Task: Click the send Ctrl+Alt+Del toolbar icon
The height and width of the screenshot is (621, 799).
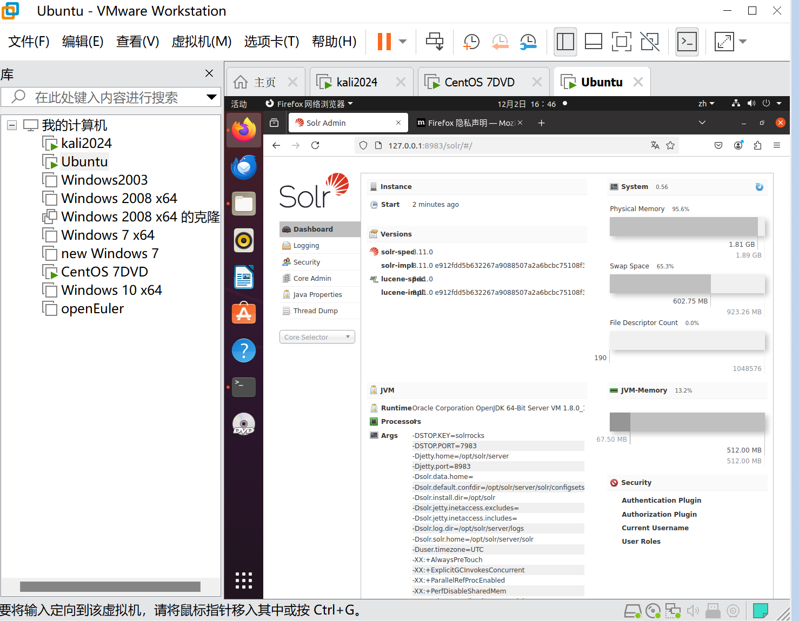Action: [435, 42]
